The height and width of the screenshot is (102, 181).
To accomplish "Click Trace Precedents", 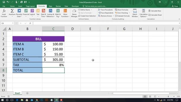I will click(x=105, y=10).
